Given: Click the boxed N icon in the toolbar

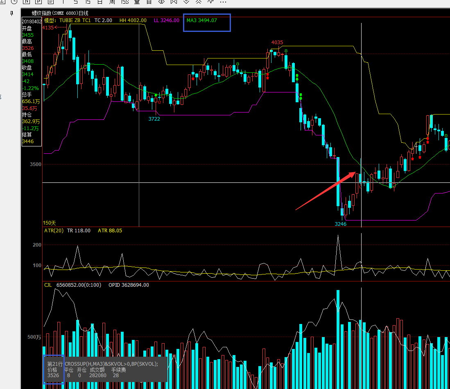Looking at the screenshot, I should point(26,2).
